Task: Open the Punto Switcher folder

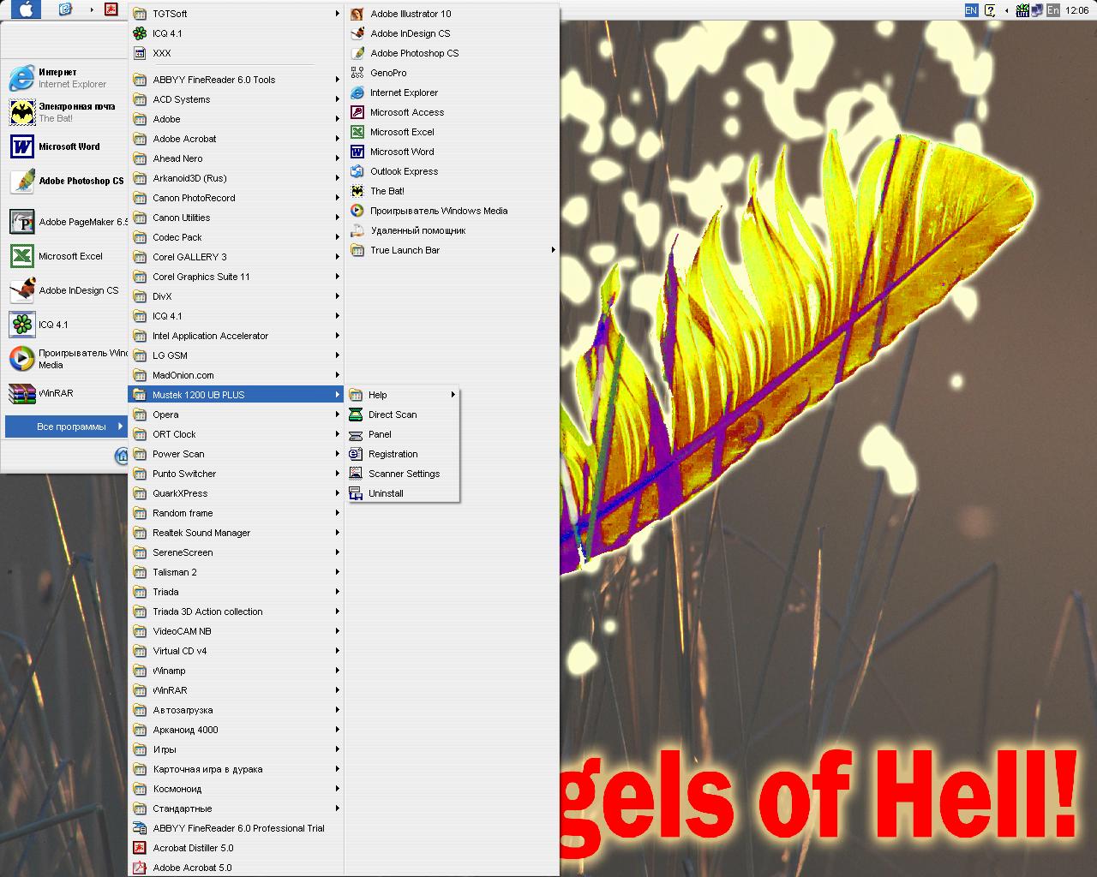Action: [236, 474]
